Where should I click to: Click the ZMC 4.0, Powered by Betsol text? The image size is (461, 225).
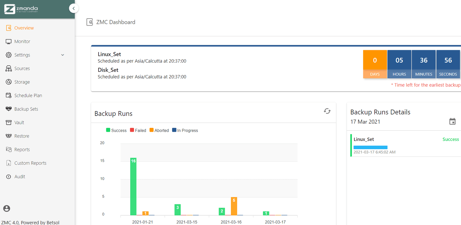pyautogui.click(x=30, y=222)
